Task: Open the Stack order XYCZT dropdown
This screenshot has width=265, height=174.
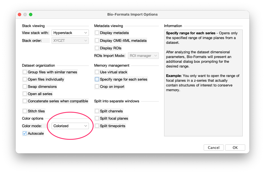Action: [x=70, y=41]
